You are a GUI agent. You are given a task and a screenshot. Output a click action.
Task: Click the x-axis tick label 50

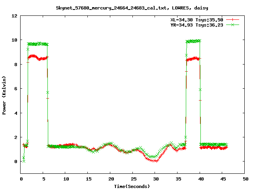[x=246, y=179]
